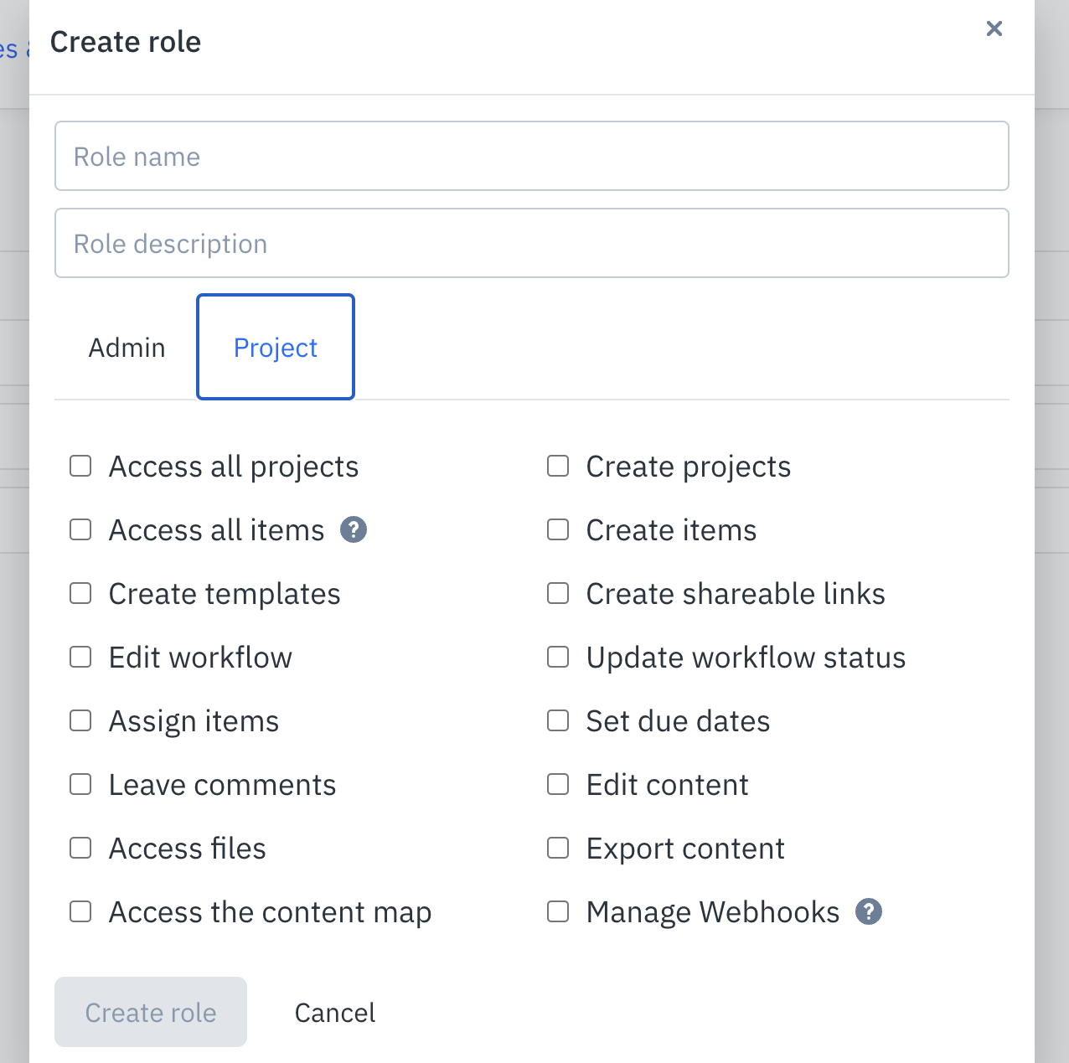Enable Create templates
This screenshot has width=1069, height=1063.
pyautogui.click(x=80, y=593)
